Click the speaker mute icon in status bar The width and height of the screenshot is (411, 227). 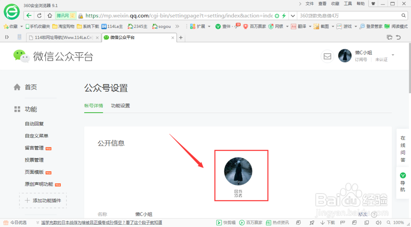click(378, 222)
